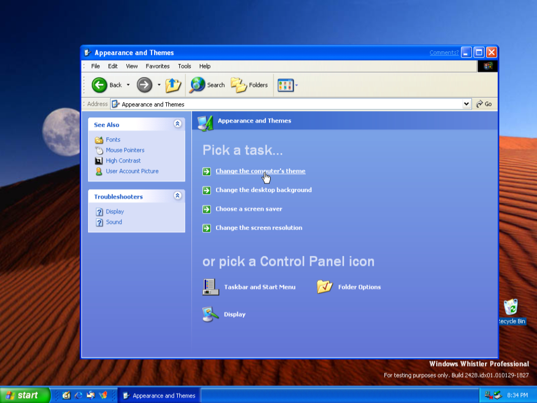537x403 pixels.
Task: Click Change the desktop background link
Action: click(263, 190)
